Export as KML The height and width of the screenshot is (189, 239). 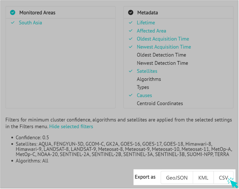pyautogui.click(x=203, y=178)
